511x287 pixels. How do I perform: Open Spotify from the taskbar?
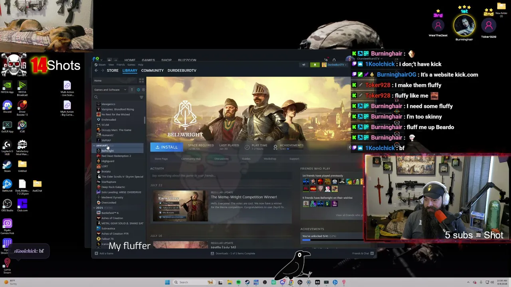click(238, 282)
